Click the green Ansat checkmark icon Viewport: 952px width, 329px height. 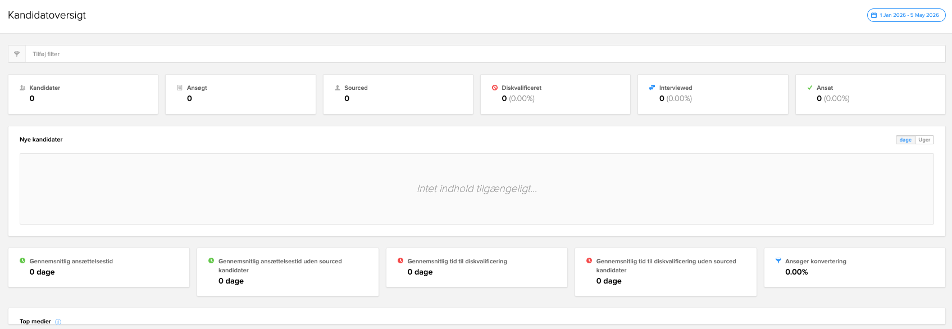[x=809, y=88]
